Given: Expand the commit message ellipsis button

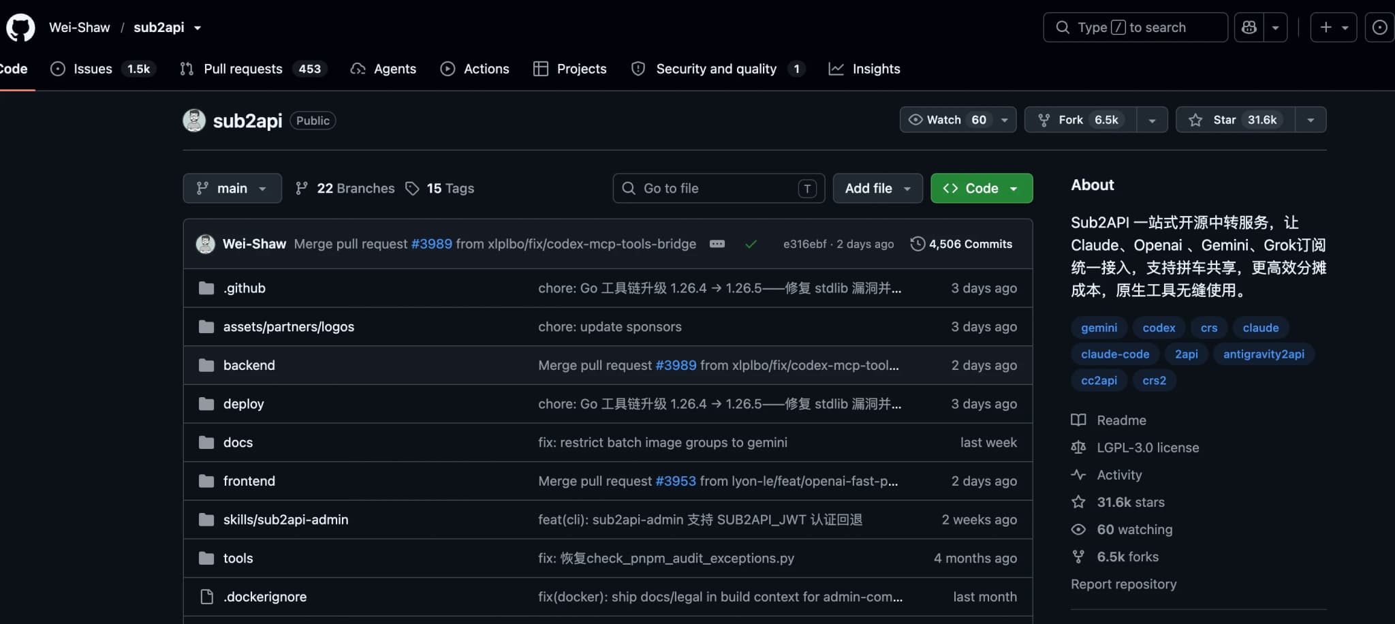Looking at the screenshot, I should click(x=717, y=244).
